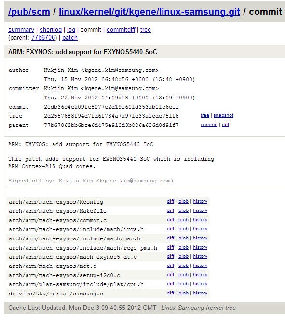Go to the summary tab
This screenshot has height=322, width=285.
tap(21, 30)
